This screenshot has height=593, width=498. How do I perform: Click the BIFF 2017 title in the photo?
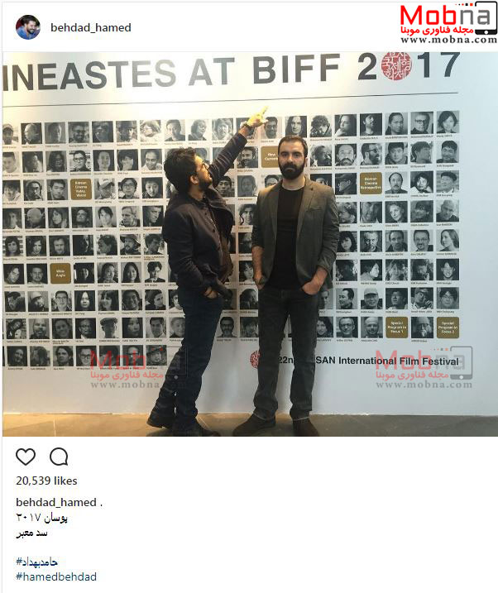(x=357, y=66)
